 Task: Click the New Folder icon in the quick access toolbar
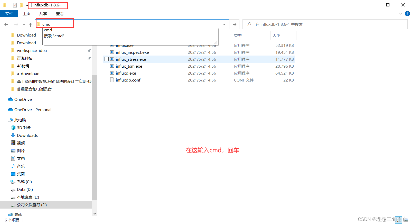click(x=21, y=5)
